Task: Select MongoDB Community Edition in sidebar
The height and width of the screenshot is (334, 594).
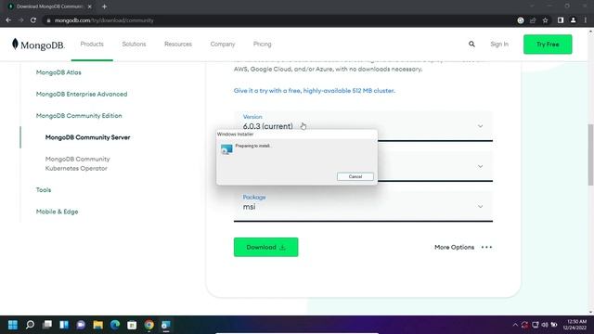Action: pyautogui.click(x=79, y=115)
